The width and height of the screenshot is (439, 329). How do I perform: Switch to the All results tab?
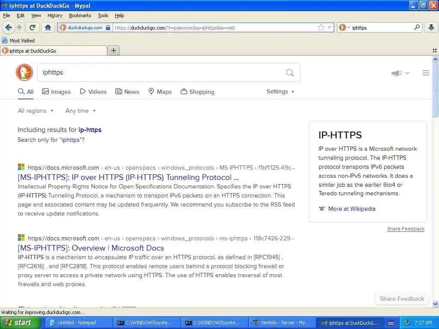tap(26, 92)
